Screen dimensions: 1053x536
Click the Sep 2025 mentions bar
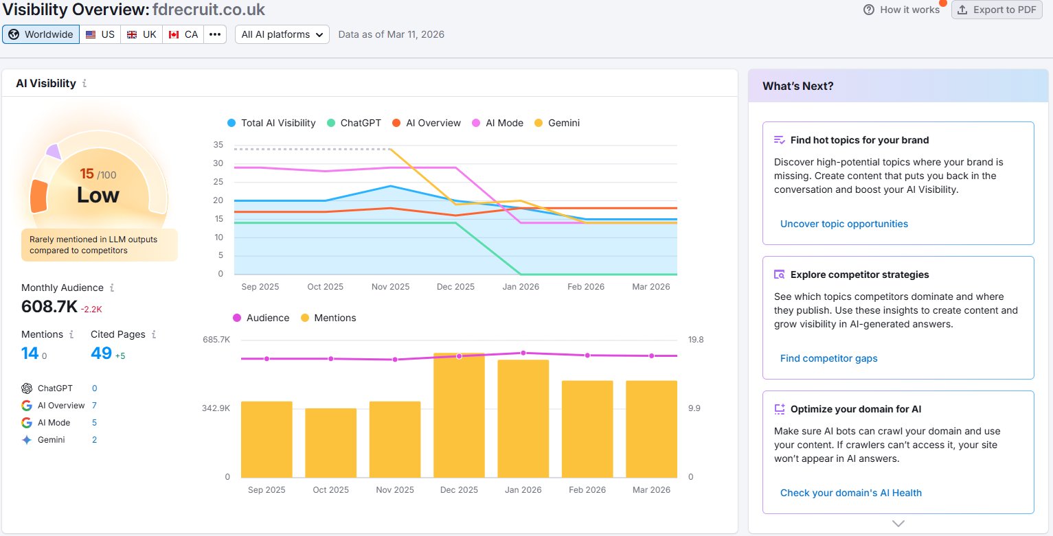point(267,439)
